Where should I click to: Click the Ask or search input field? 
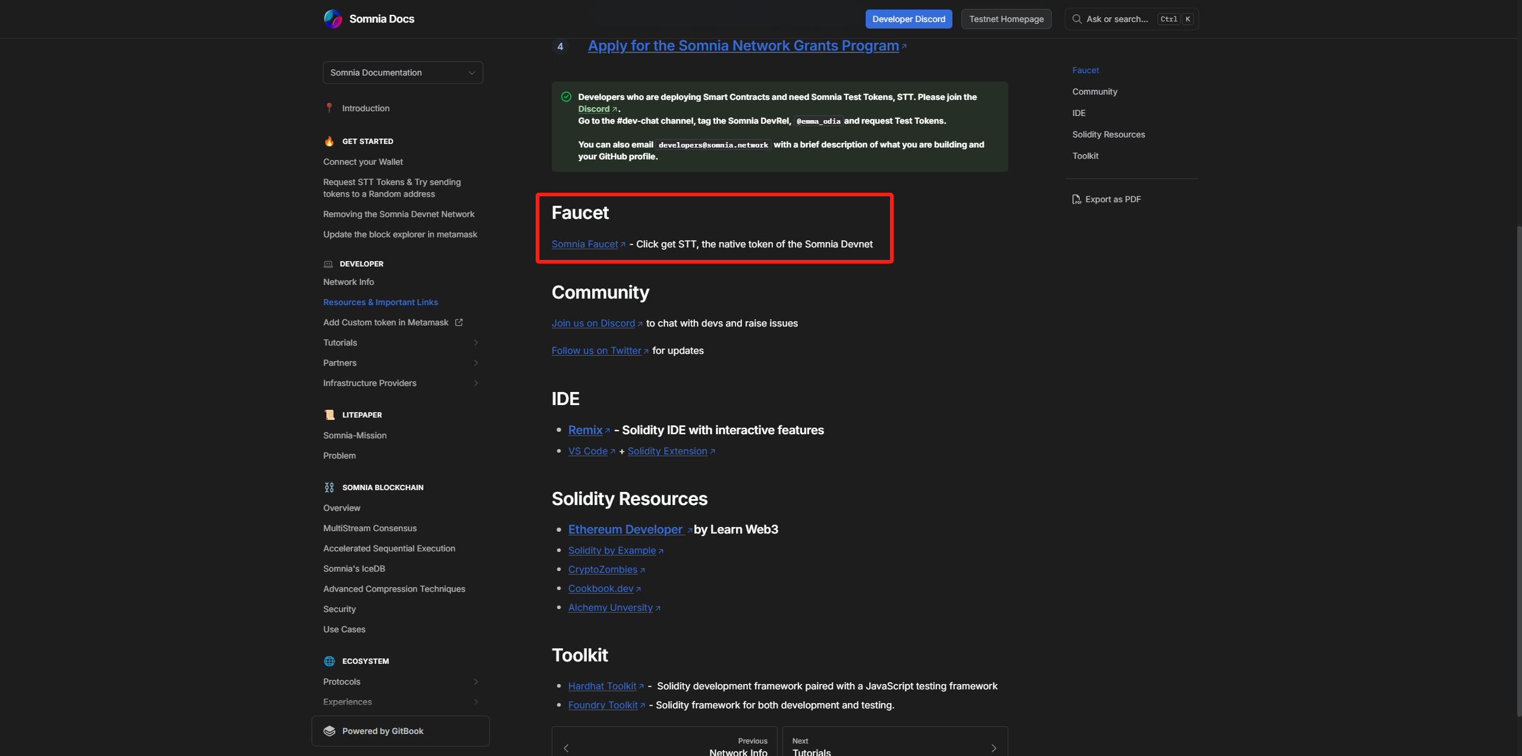(x=1131, y=19)
